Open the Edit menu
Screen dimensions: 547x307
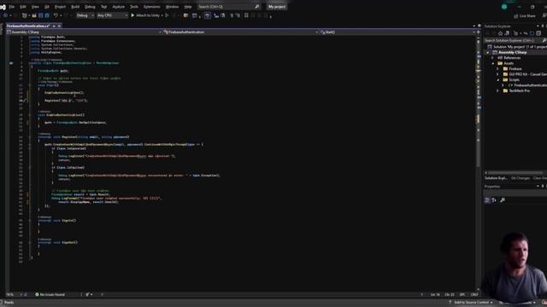coord(23,7)
